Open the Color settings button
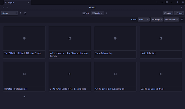 pos(168,13)
